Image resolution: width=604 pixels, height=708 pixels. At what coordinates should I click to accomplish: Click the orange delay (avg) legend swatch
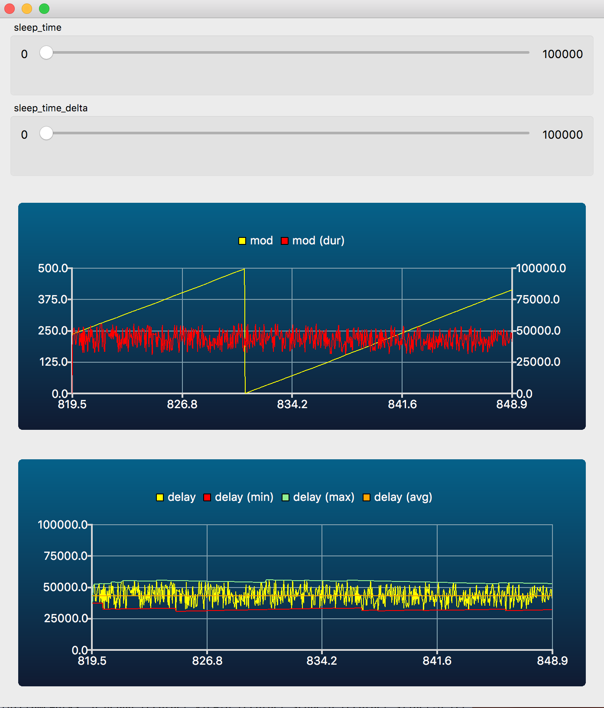point(367,497)
